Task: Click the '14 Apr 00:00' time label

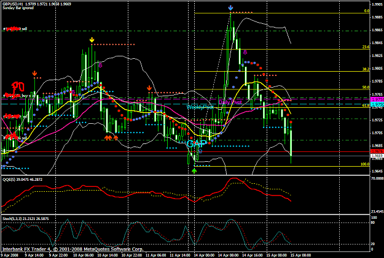Action: click(204, 256)
